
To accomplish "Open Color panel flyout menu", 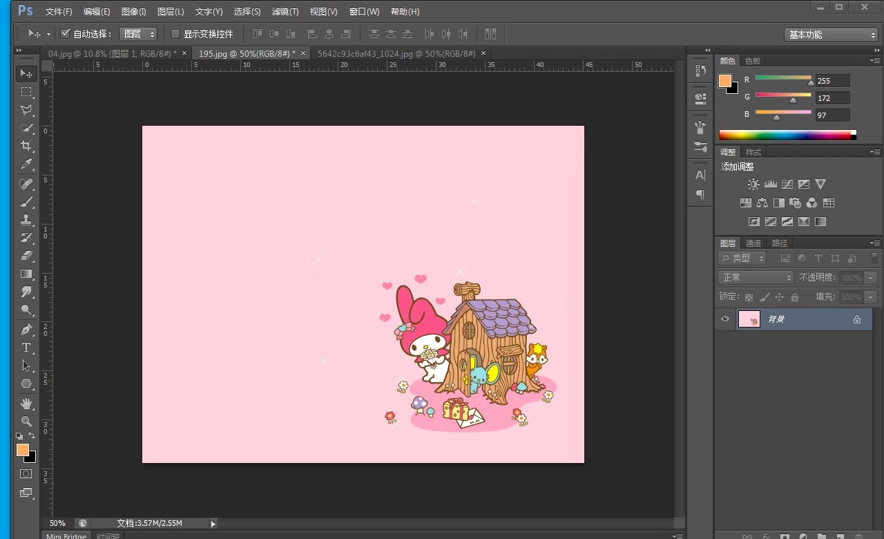I will (x=875, y=61).
